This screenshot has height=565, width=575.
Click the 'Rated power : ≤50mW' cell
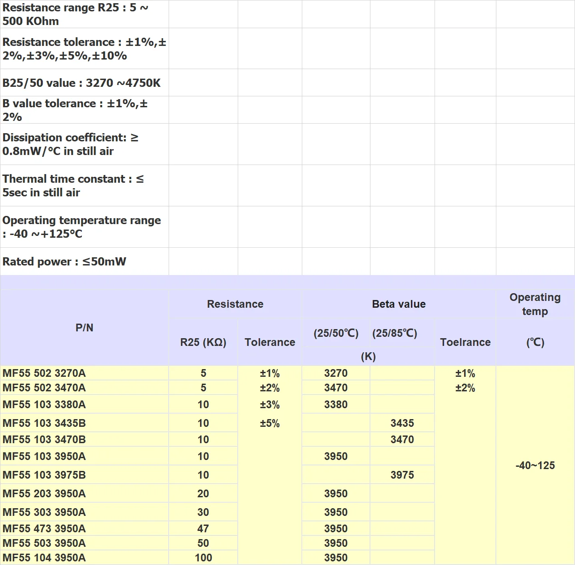(84, 261)
